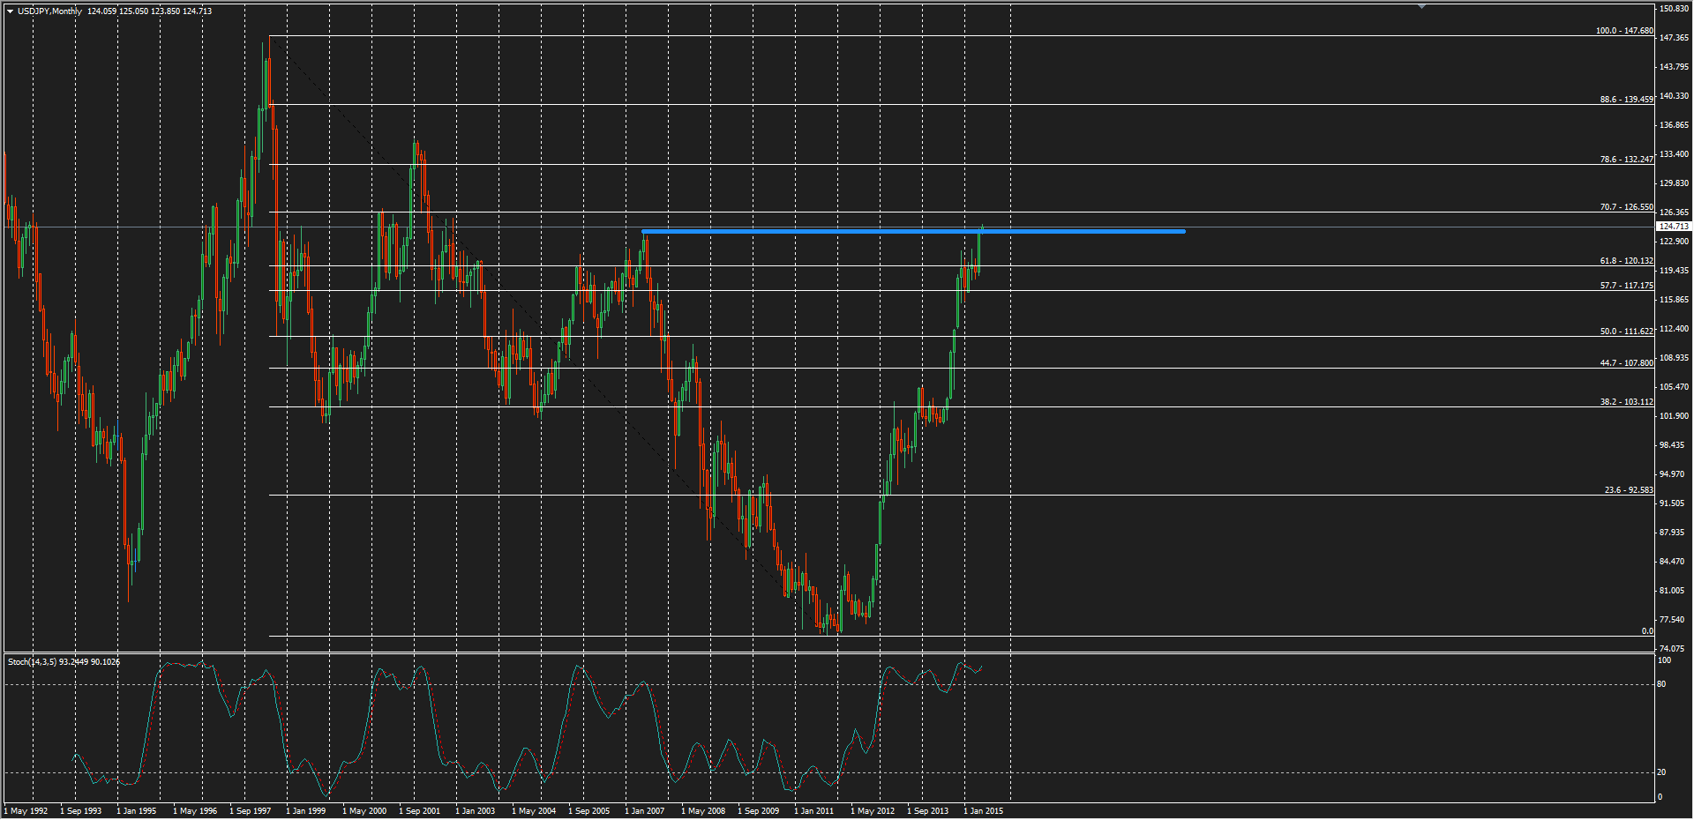Select the 50.0 - 111.622 Fibonacci level label

tap(1626, 332)
